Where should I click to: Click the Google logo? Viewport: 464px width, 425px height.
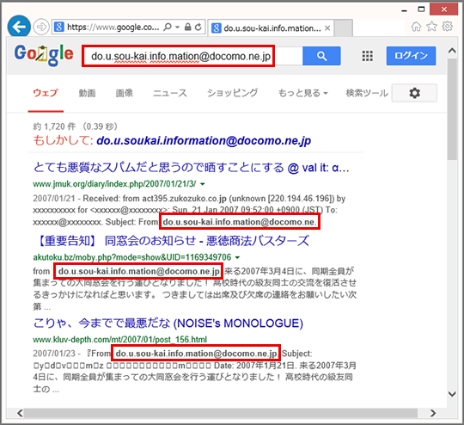pos(44,55)
